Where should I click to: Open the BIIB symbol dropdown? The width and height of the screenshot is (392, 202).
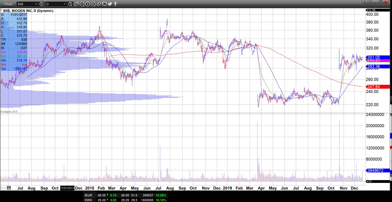[x=36, y=4]
